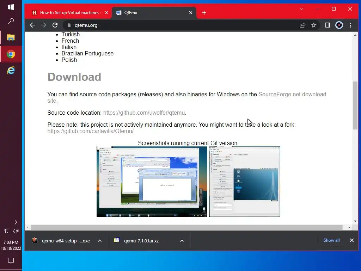Click the Turkish list item
The width and height of the screenshot is (361, 271).
[x=71, y=34]
